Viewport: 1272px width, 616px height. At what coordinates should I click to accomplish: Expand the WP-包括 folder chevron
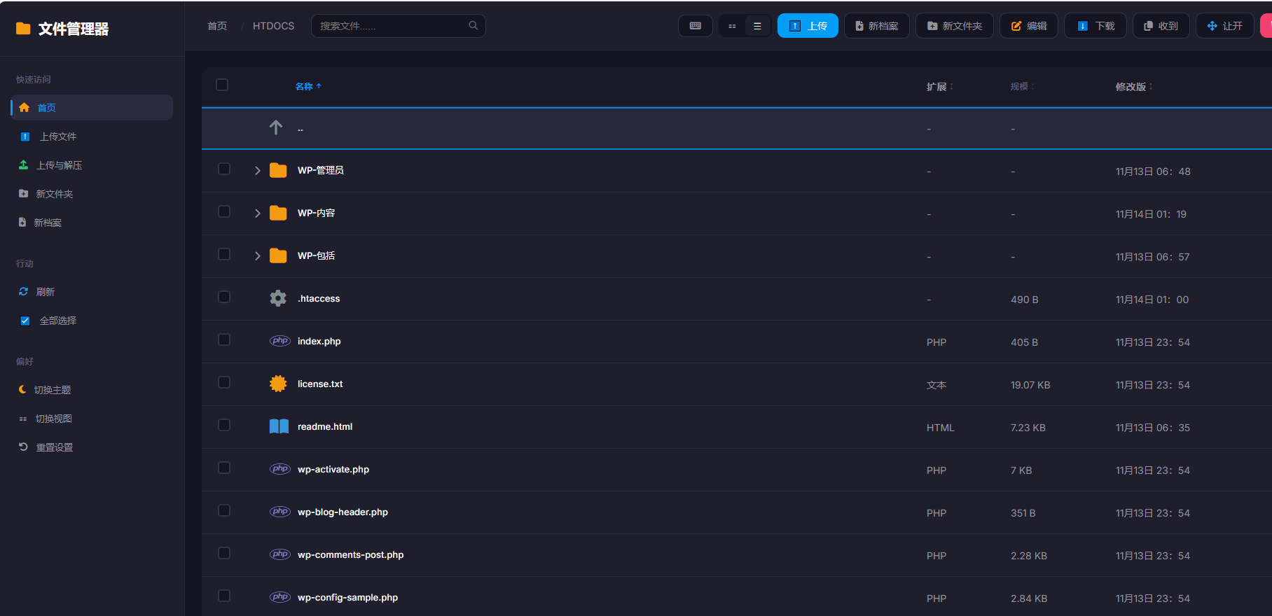pyautogui.click(x=258, y=255)
